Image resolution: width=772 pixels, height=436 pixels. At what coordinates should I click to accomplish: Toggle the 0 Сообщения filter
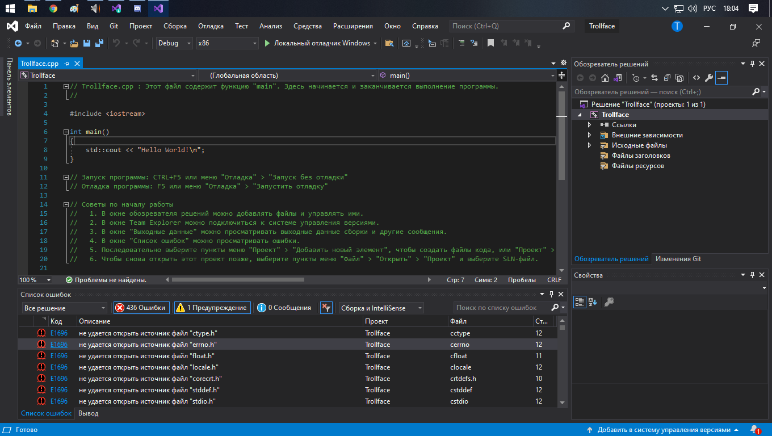pos(284,308)
